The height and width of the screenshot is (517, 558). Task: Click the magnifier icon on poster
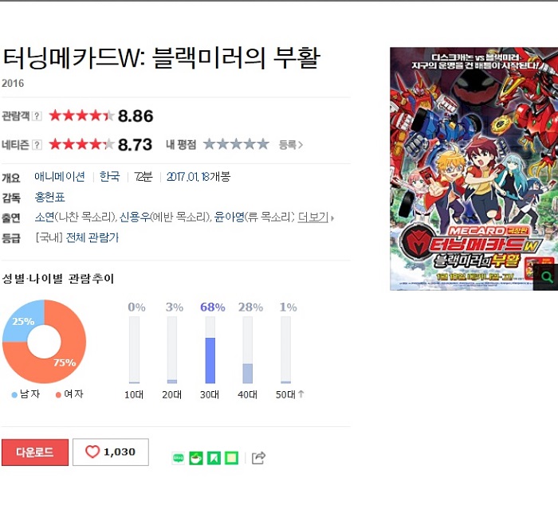pos(546,277)
